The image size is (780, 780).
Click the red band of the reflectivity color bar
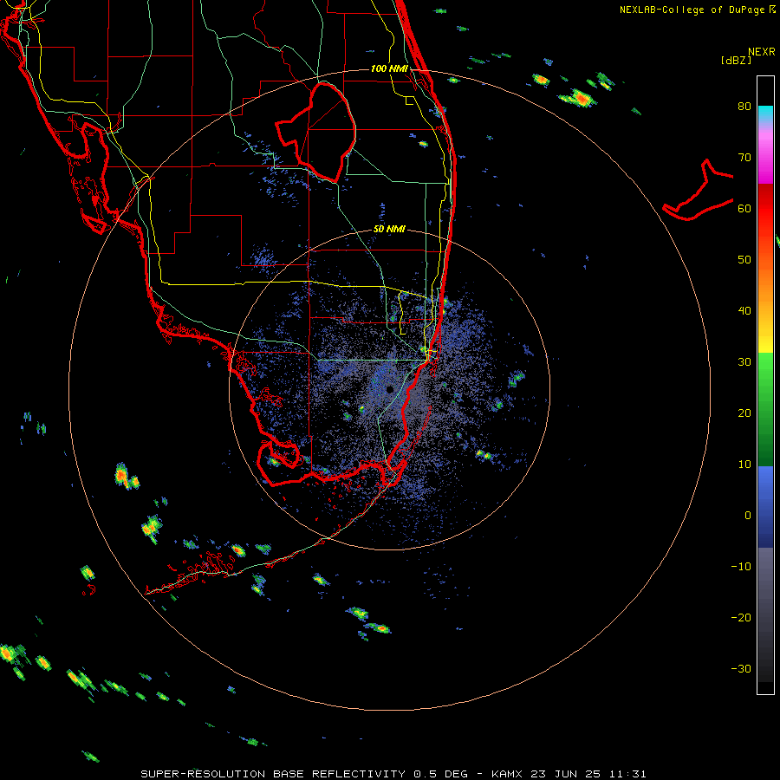tap(765, 209)
